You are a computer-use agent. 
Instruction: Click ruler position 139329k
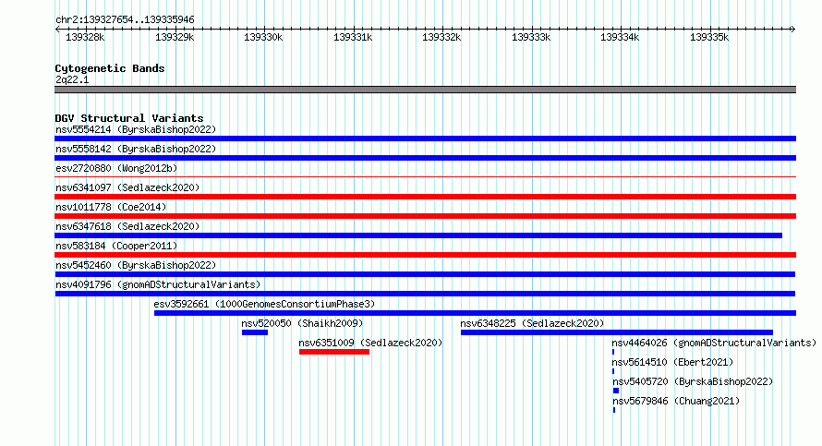point(175,37)
